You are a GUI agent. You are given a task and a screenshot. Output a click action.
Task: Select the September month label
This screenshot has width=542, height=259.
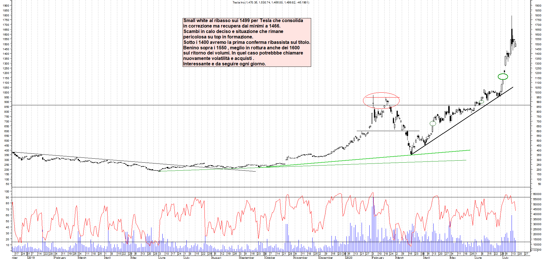click(247, 258)
